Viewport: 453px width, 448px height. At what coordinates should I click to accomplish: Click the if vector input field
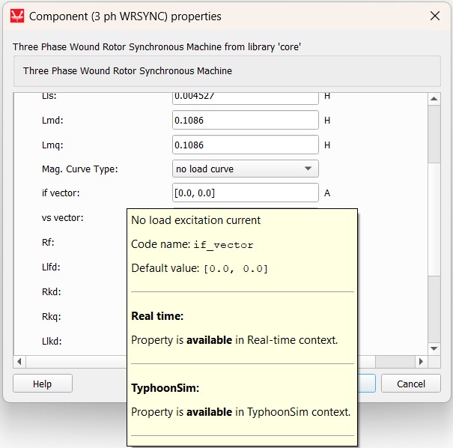tap(245, 193)
